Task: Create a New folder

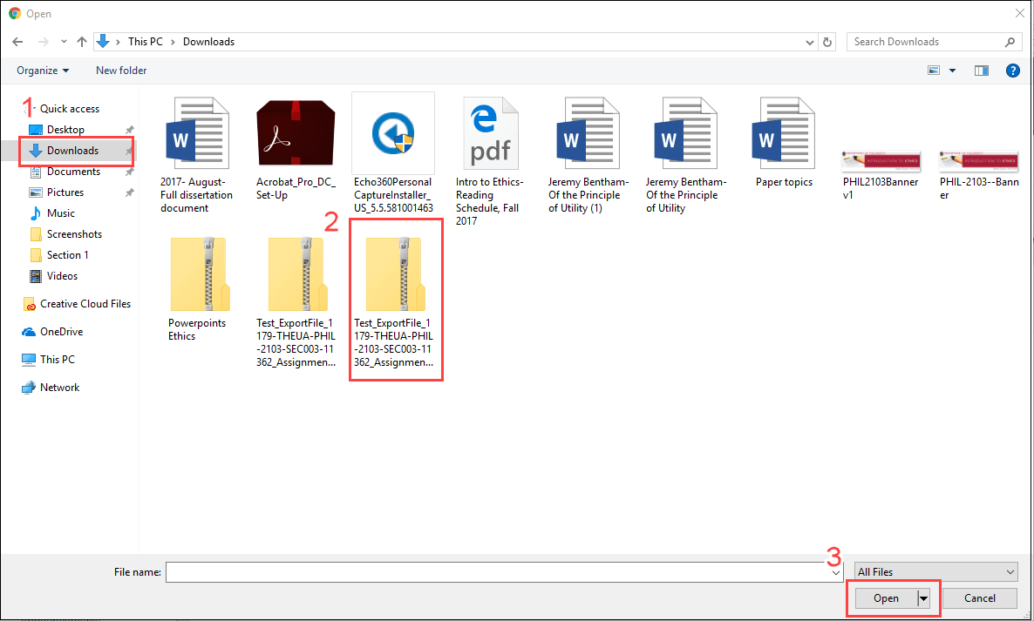Action: click(120, 71)
